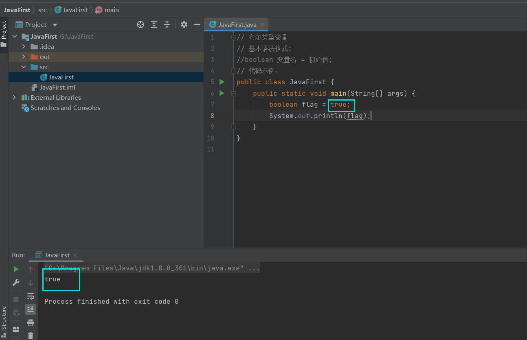Click line number 3 in gutter

coord(212,59)
